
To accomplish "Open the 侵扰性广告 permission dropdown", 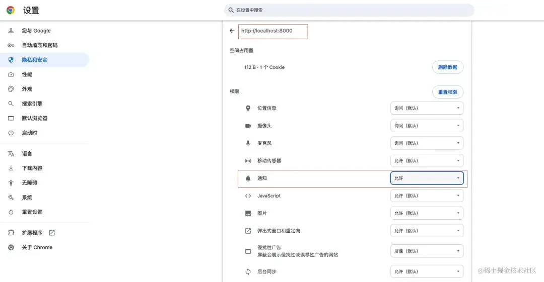I will tap(427, 251).
